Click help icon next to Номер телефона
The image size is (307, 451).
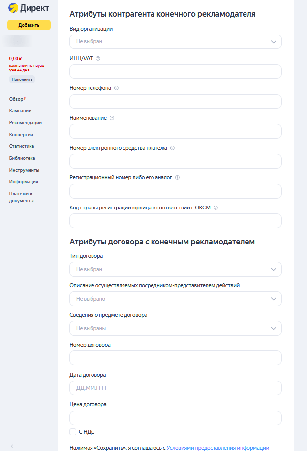(116, 88)
